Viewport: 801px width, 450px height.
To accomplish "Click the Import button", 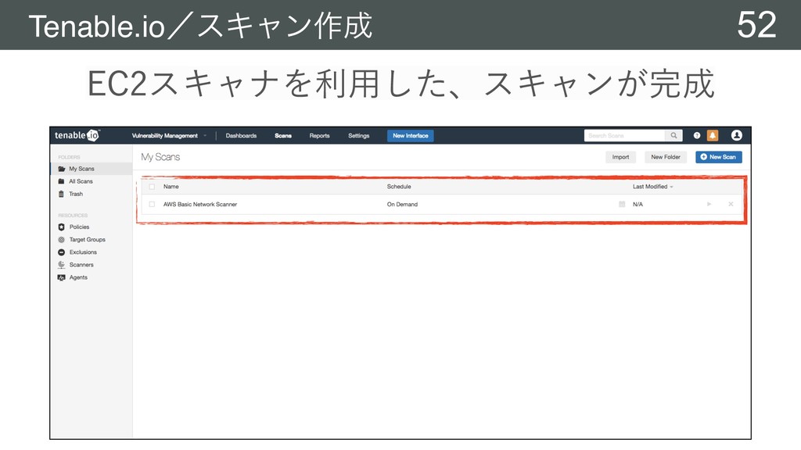I will (x=620, y=157).
